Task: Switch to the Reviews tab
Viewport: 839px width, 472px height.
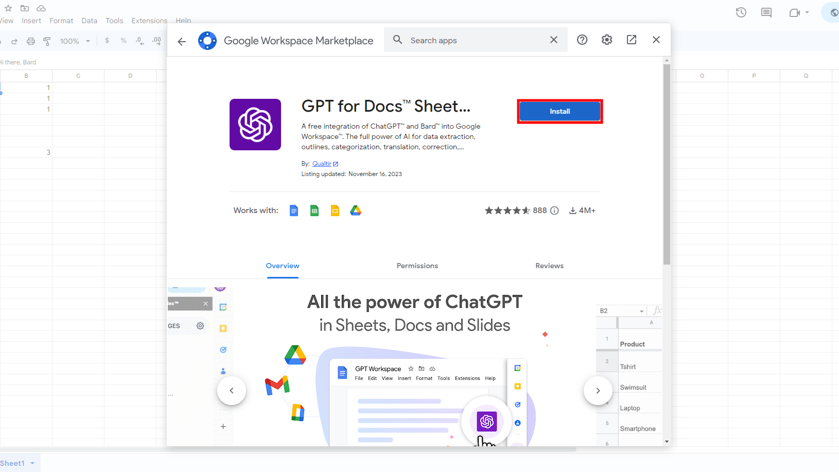Action: coord(549,266)
